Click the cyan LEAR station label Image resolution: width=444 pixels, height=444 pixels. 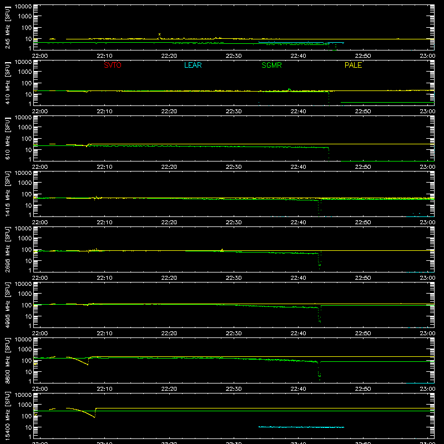pyautogui.click(x=193, y=65)
